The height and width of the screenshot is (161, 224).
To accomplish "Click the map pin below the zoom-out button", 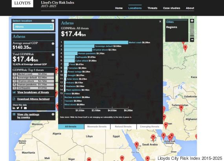I will 185,48.
